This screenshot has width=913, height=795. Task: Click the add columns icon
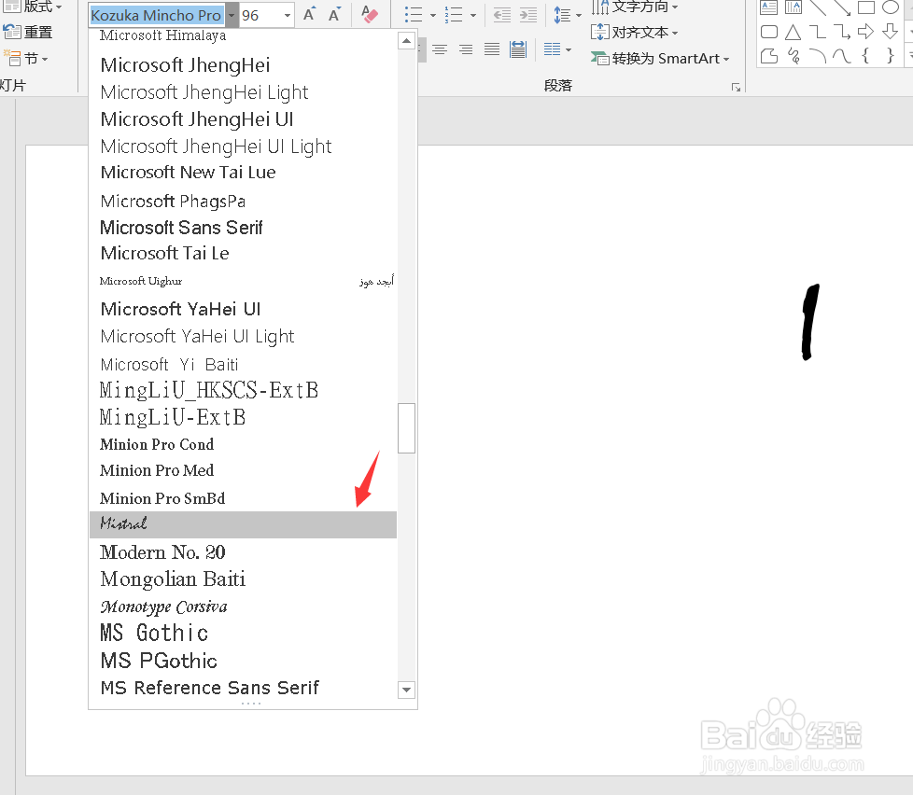[552, 49]
